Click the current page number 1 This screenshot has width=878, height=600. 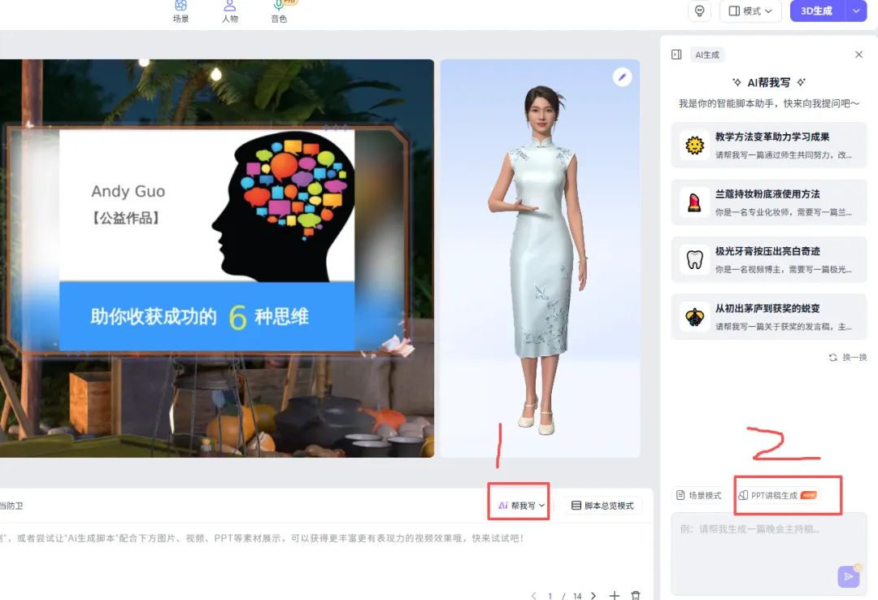click(x=550, y=595)
